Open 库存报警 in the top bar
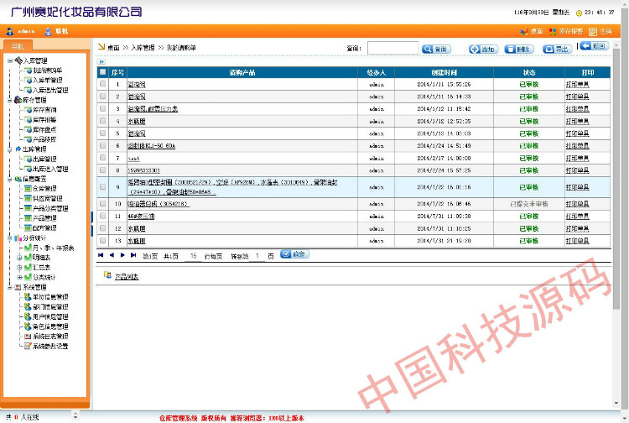Screen dimensions: 629x423 (566, 31)
